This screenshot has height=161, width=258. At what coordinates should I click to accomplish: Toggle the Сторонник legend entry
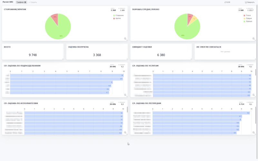coord(119,15)
